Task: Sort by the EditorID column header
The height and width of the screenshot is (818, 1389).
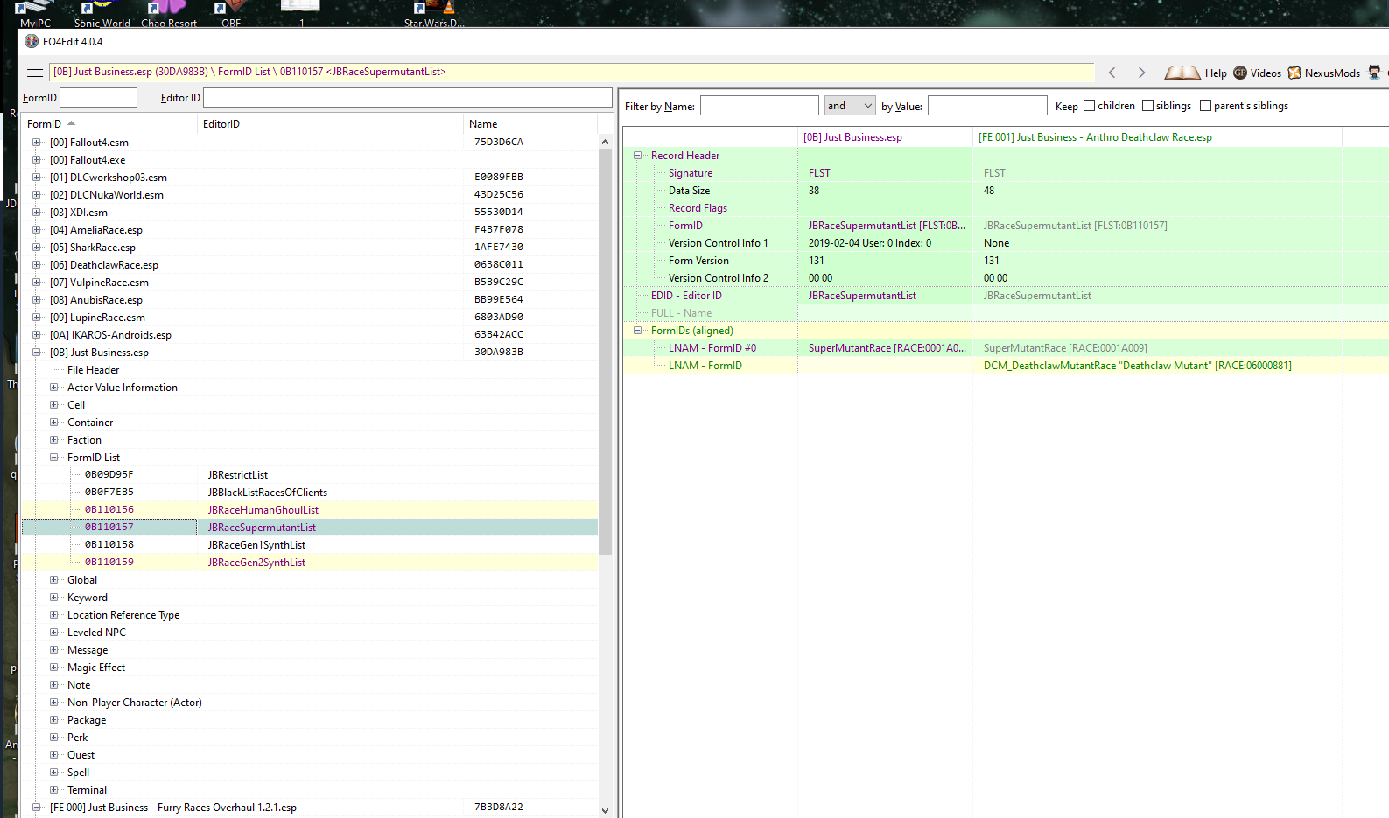Action: [x=331, y=124]
